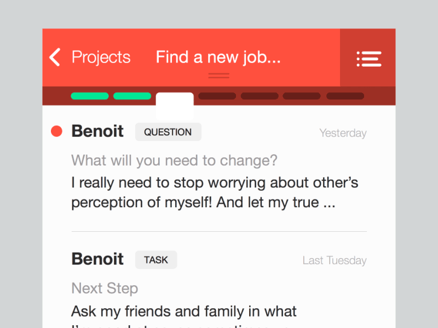
Task: Open the answer starting I really need to stop
Action: point(215,192)
